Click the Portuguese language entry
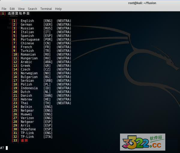Image resolution: width=180 pixels, height=153 pixels. coord(30,40)
